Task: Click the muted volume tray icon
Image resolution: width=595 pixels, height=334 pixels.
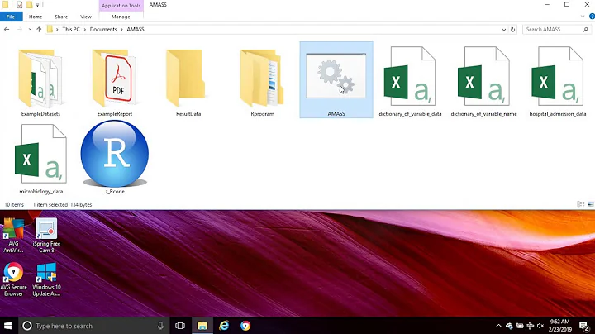Action: tap(540, 326)
